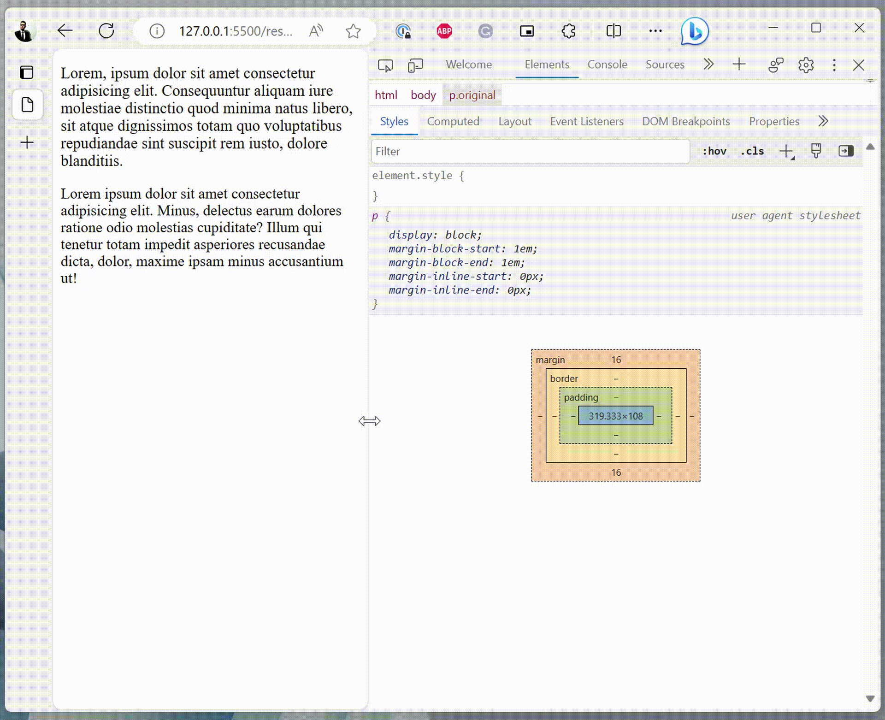Expand more styles sub-tabs chevron

pyautogui.click(x=823, y=121)
